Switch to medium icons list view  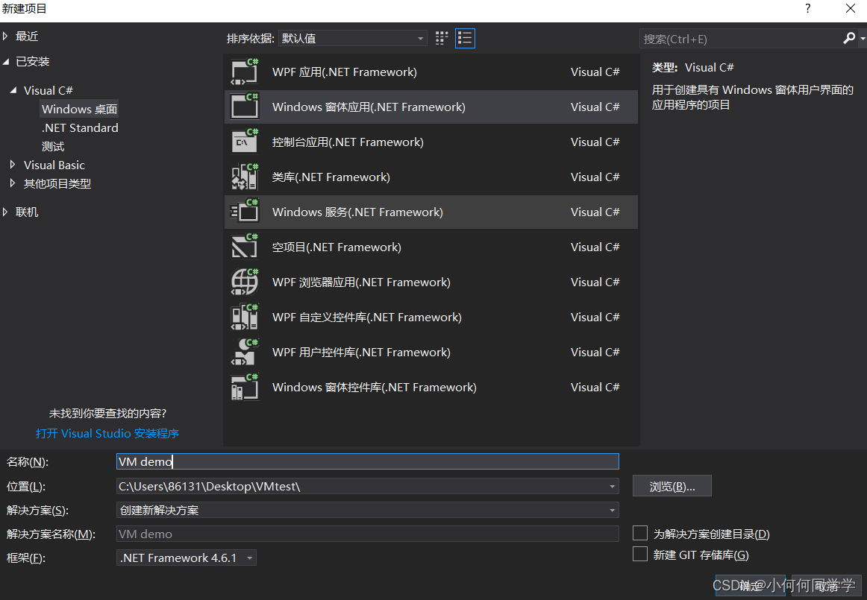coord(465,38)
